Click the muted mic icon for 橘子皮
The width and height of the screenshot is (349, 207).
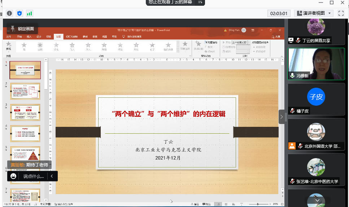click(292, 111)
